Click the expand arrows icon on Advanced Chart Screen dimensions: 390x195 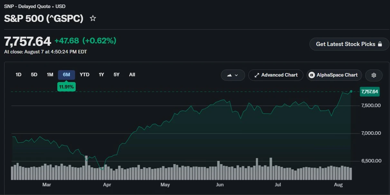pos(257,75)
